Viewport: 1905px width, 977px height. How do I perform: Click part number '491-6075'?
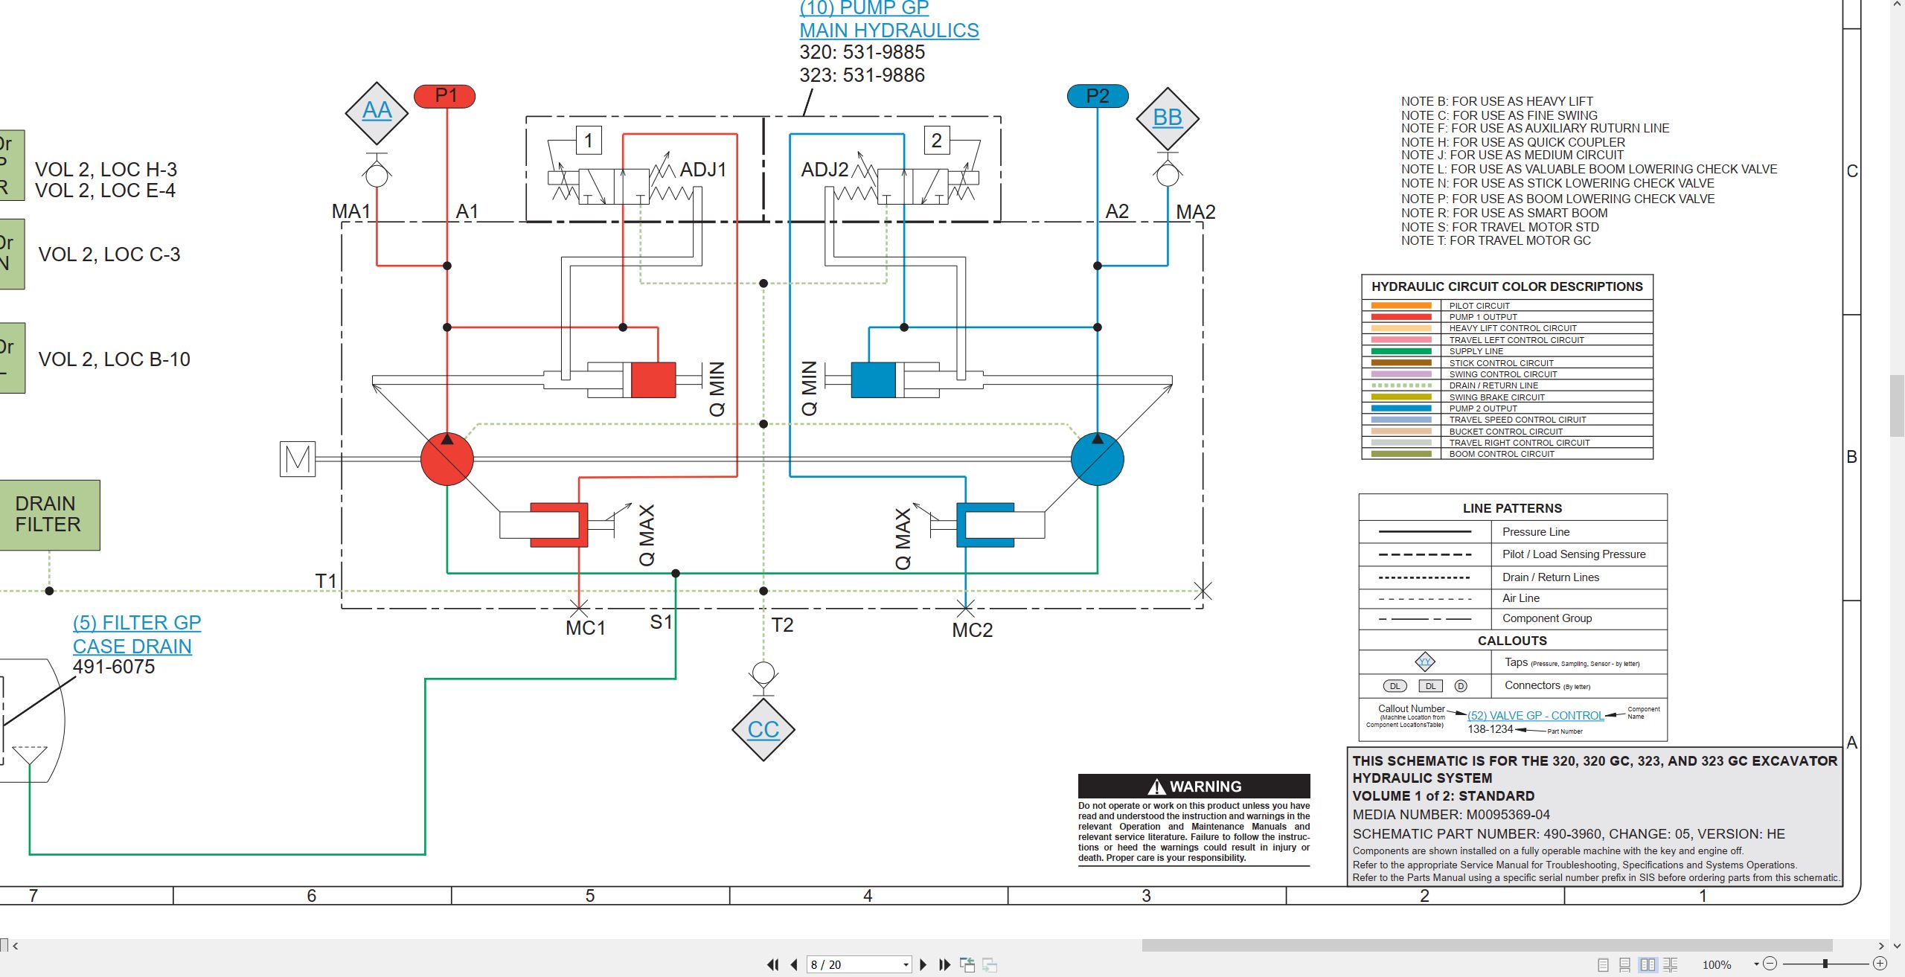click(114, 667)
